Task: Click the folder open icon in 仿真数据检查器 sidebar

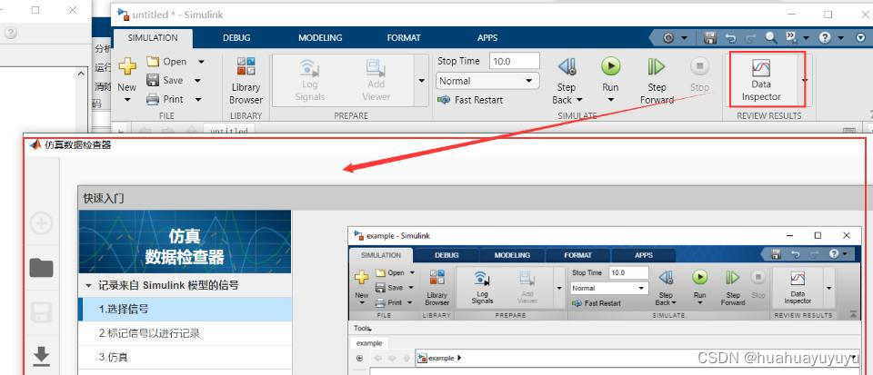Action: [41, 269]
